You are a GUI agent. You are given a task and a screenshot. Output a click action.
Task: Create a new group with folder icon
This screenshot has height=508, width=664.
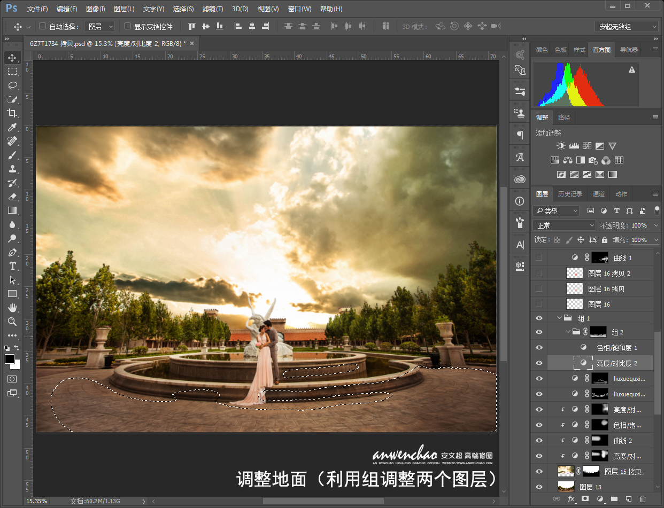coord(614,499)
